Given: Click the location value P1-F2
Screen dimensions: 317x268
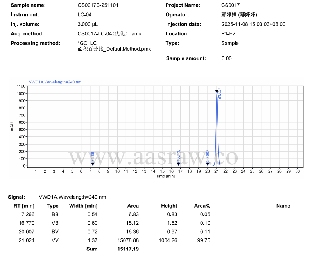Looking at the screenshot, I should point(228,34).
